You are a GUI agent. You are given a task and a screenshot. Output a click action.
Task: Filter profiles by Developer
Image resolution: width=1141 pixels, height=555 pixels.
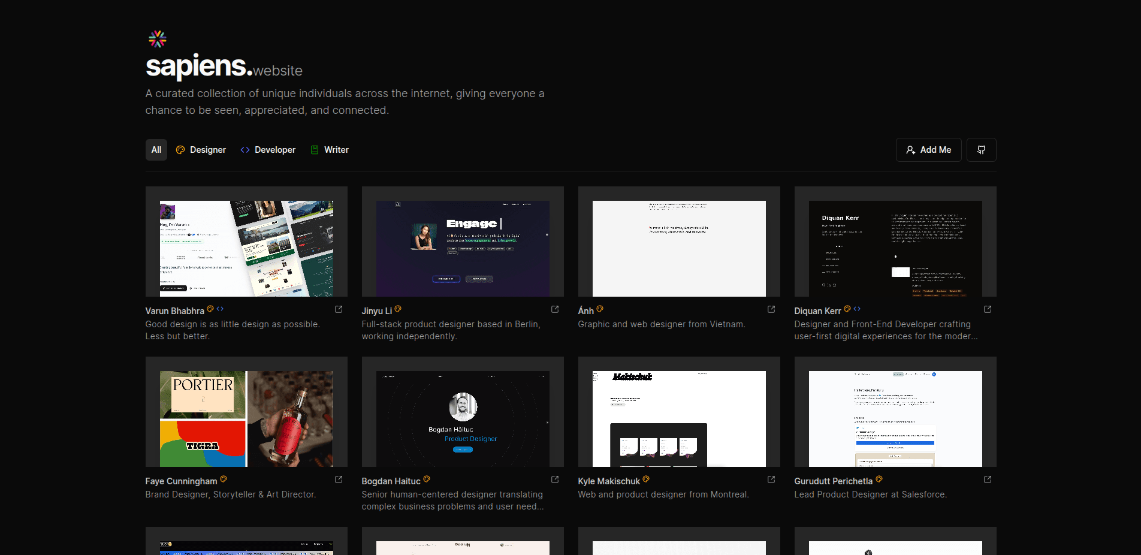[x=268, y=150]
